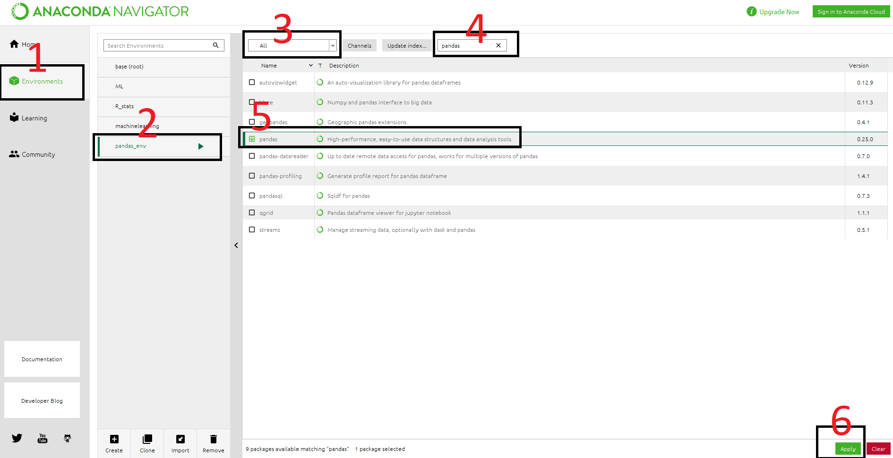Viewport: 893px width, 458px height.
Task: Click the Create environment plus icon
Action: point(114,439)
